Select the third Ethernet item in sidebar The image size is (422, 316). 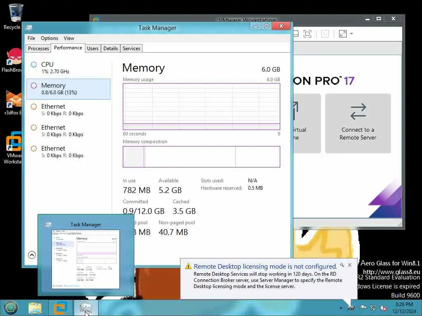point(68,151)
